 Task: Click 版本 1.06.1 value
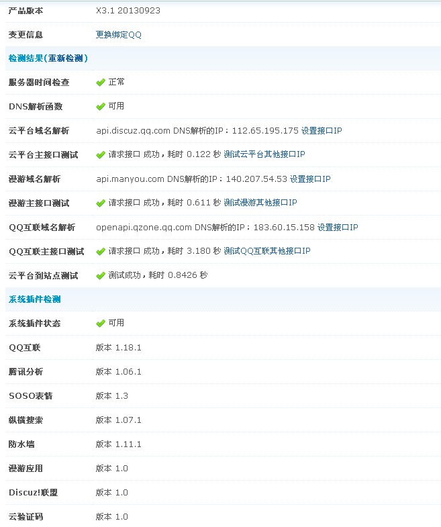pos(118,372)
